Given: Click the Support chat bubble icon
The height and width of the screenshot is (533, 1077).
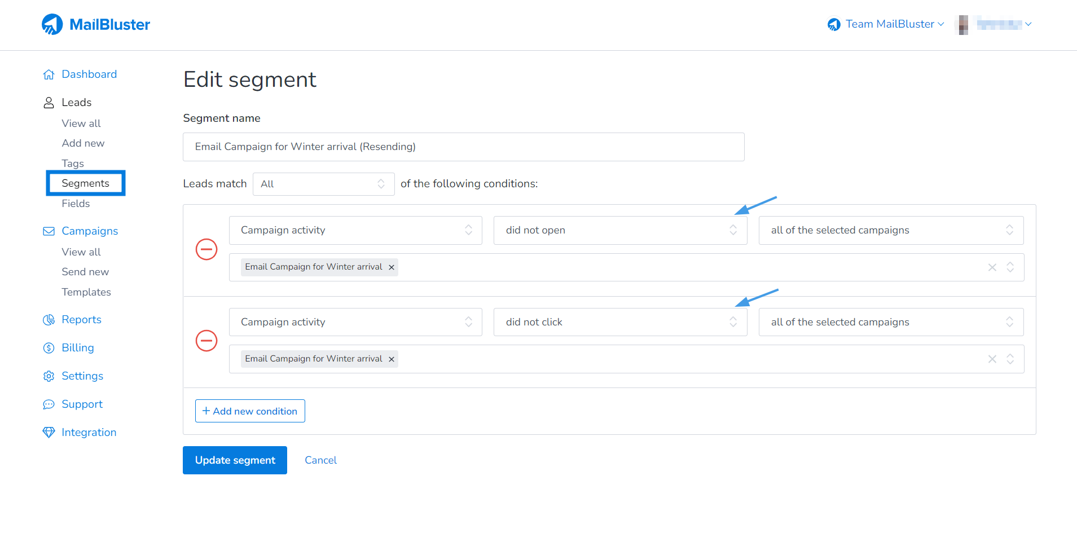Looking at the screenshot, I should point(49,404).
